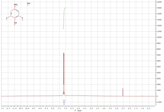Click the f1 (ppm) axis label
The width and height of the screenshot is (164, 112).
click(x=78, y=111)
